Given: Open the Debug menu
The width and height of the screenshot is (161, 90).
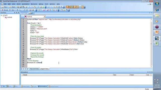Looking at the screenshot, I should pos(41,4).
